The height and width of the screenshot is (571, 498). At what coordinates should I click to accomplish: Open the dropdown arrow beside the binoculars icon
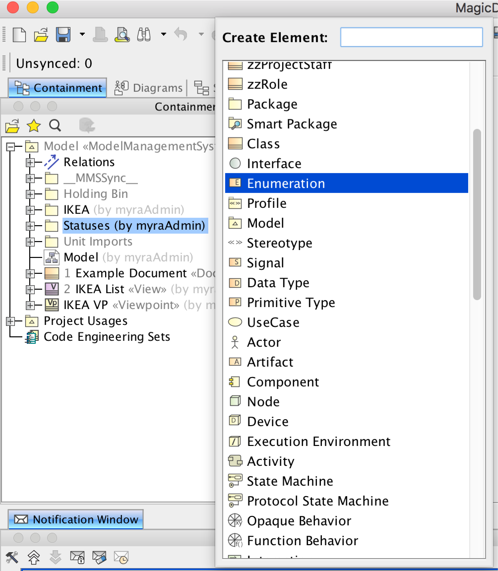pos(164,35)
